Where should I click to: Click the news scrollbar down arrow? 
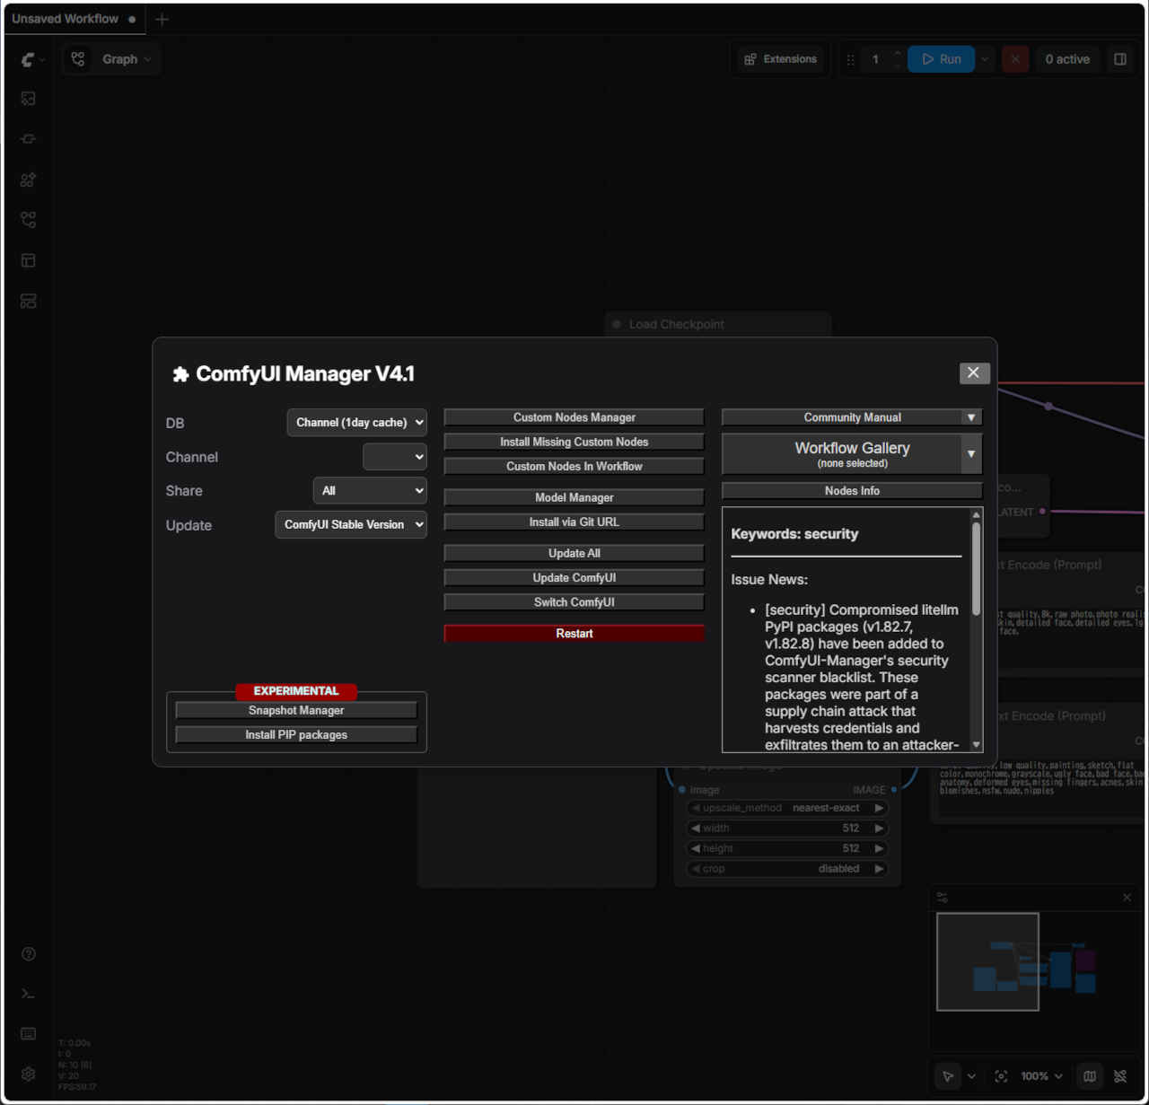976,745
